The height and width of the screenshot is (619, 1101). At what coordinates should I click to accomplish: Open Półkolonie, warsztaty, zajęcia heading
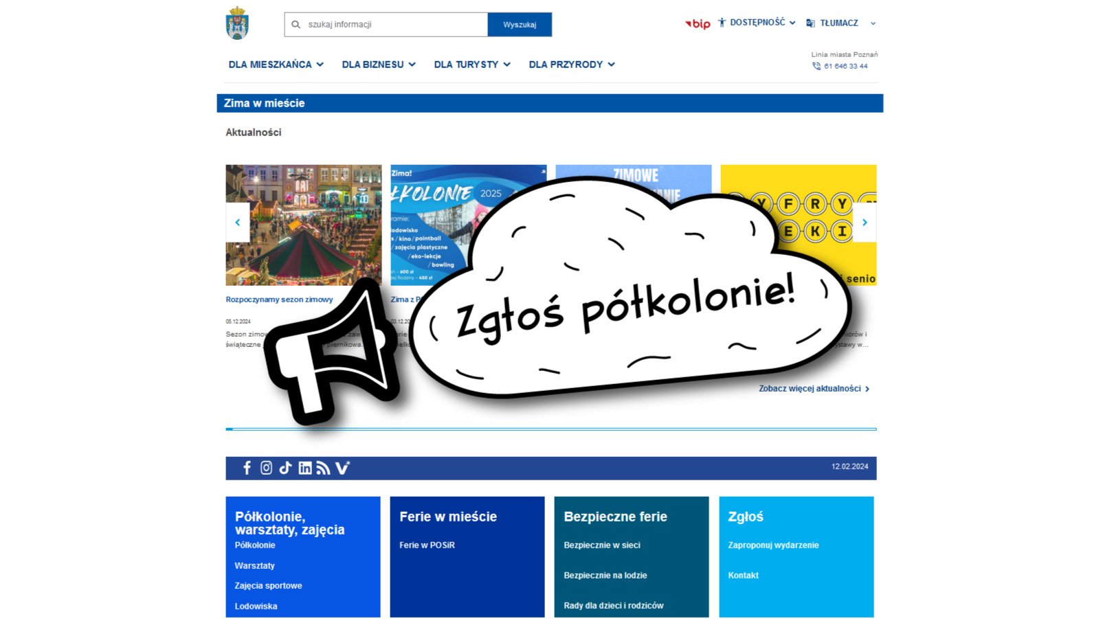[x=289, y=523]
